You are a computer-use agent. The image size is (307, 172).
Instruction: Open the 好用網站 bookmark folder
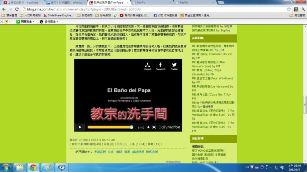coord(103,15)
